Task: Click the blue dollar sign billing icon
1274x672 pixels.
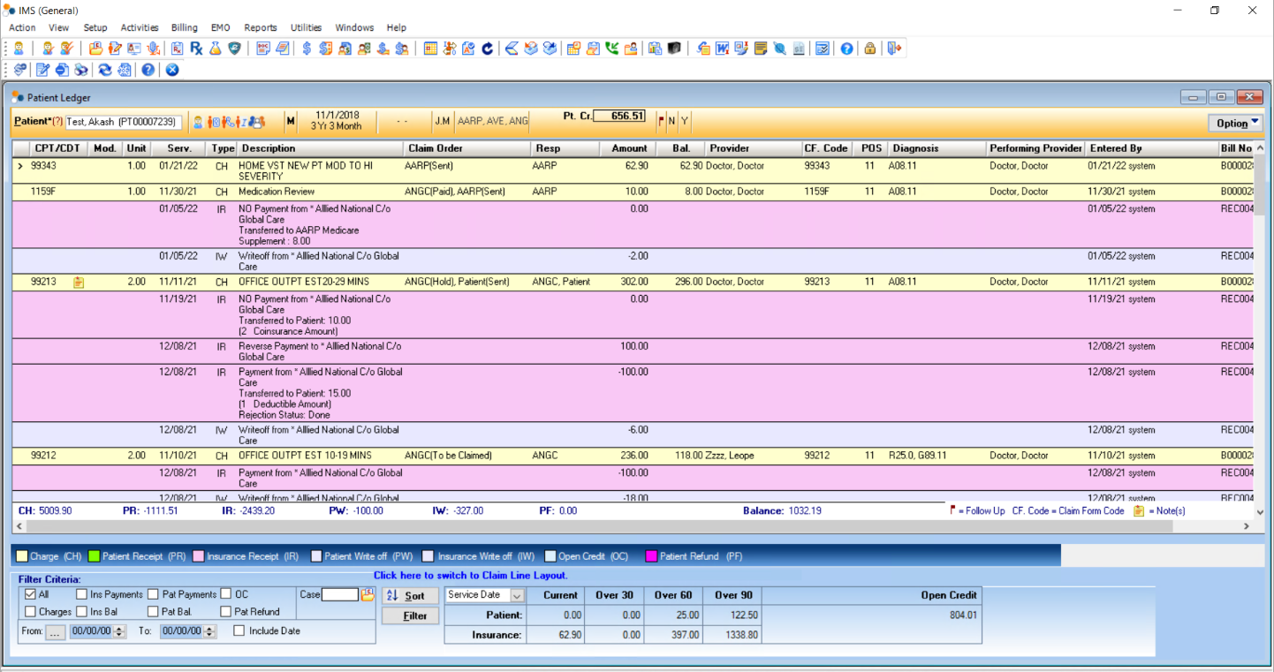Action: point(307,49)
